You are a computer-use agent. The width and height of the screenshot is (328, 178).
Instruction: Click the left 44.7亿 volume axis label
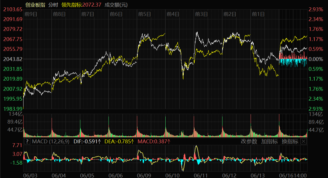[14, 130]
